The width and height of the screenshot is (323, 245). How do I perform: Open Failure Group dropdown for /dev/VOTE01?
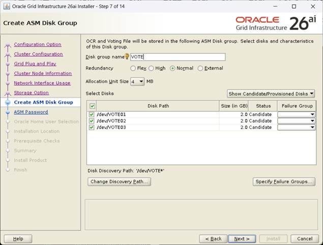[297, 114]
